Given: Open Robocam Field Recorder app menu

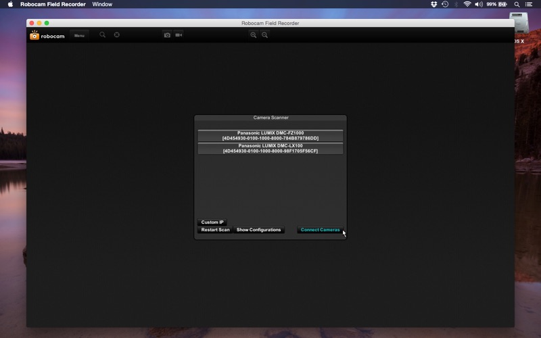Looking at the screenshot, I should click(x=53, y=4).
